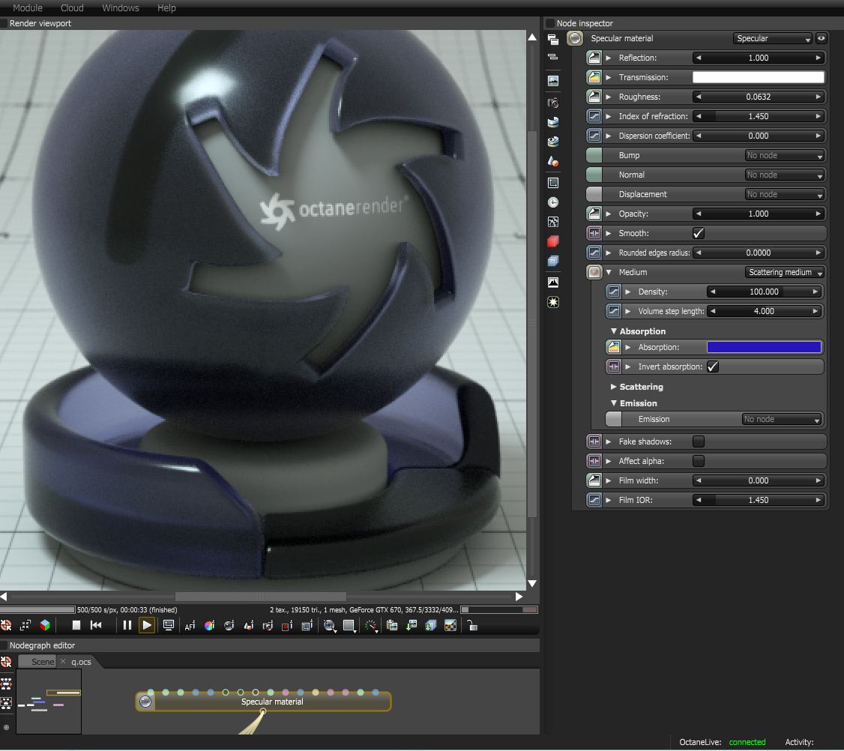844x751 pixels.
Task: Enable the Fake shadows checkbox
Action: point(698,441)
